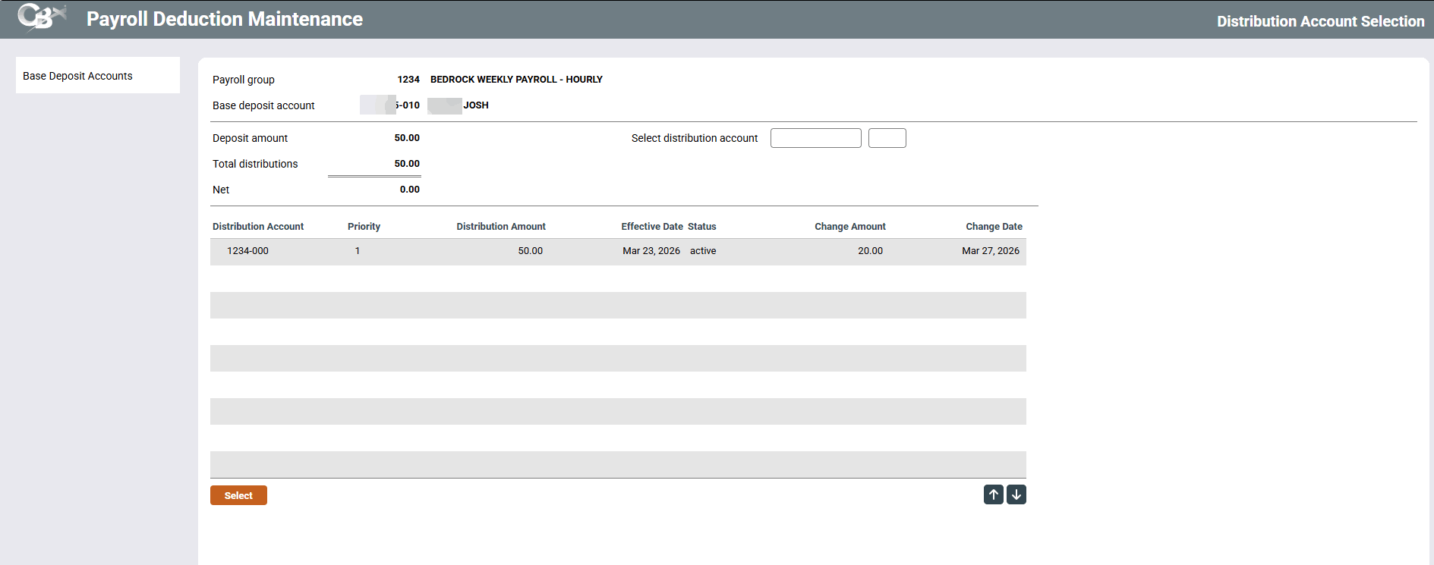Click the Change Date column header
The image size is (1434, 565).
994,227
